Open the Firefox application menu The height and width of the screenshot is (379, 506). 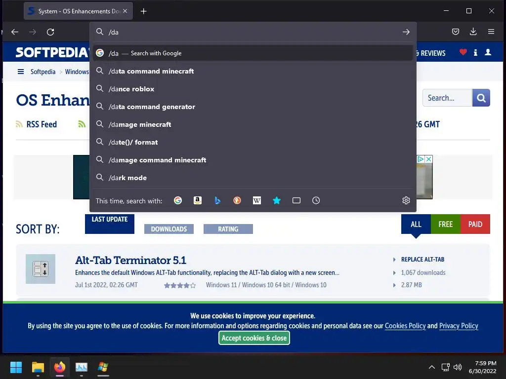pos(491,32)
